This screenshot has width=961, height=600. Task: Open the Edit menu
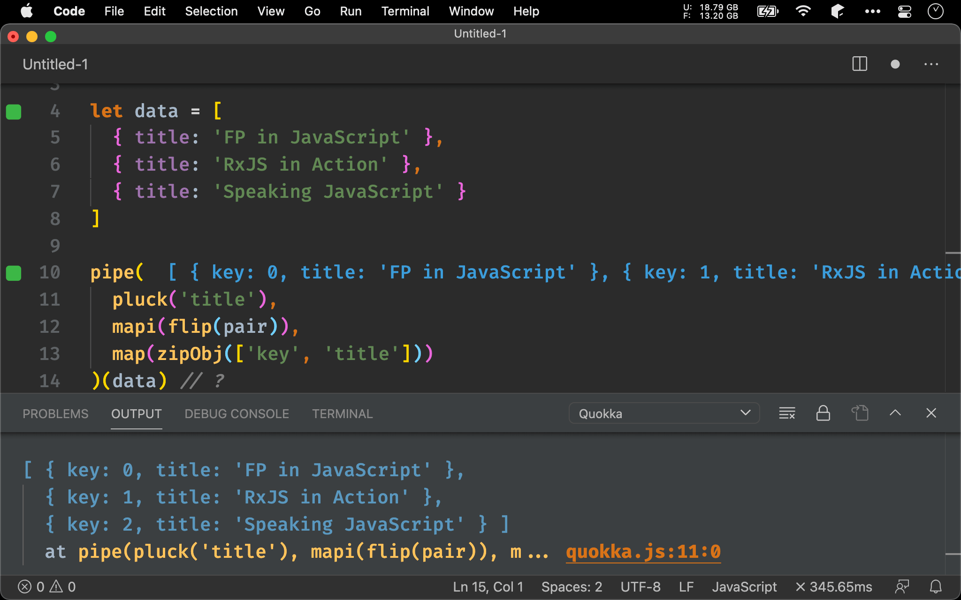coord(154,11)
